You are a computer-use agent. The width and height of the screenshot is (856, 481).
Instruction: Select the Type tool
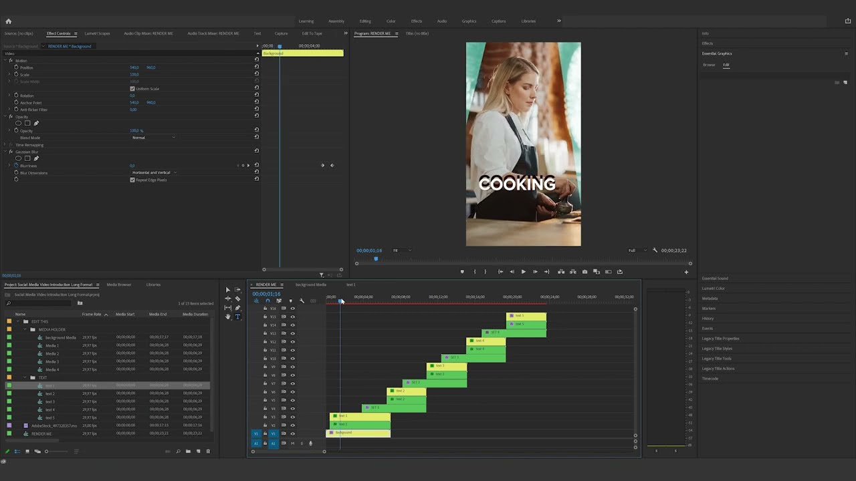tap(237, 317)
